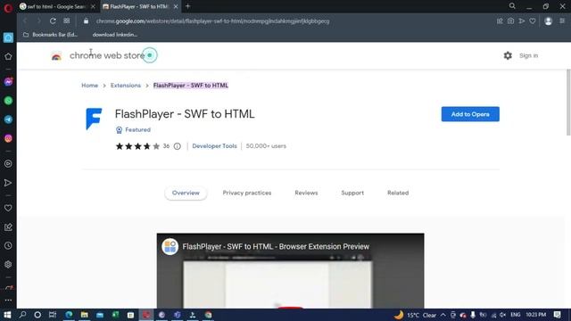Open easy setup menu icon
This screenshot has width=571, height=321.
point(562,21)
